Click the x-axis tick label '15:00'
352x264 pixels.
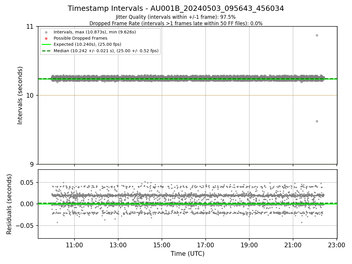point(162,245)
